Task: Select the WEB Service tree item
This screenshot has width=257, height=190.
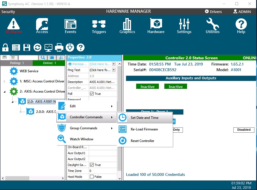Action: (x=29, y=71)
